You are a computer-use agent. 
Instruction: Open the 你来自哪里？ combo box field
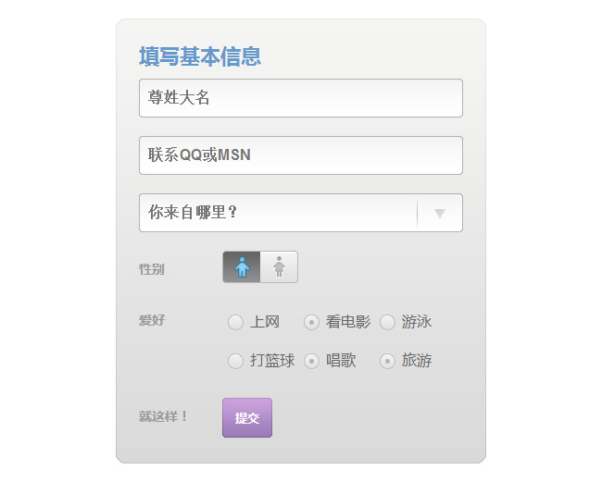click(x=278, y=213)
